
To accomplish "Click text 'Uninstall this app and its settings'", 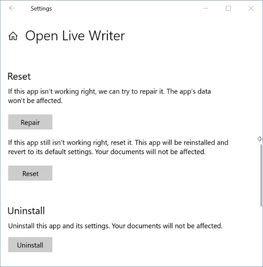I will point(59,226).
